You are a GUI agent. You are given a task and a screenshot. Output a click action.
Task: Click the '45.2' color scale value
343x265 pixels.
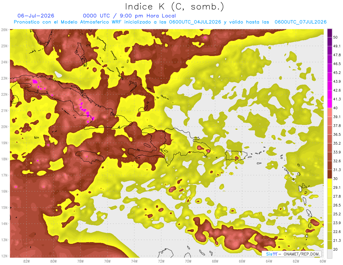(337, 73)
